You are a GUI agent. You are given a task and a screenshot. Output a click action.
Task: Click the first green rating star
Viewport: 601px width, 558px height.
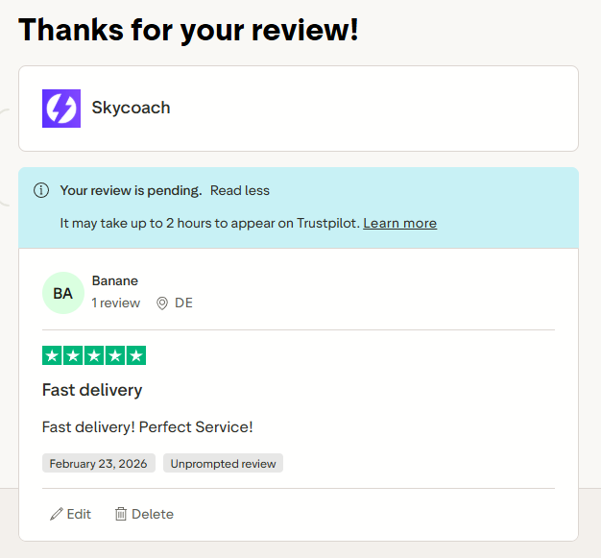click(x=52, y=355)
